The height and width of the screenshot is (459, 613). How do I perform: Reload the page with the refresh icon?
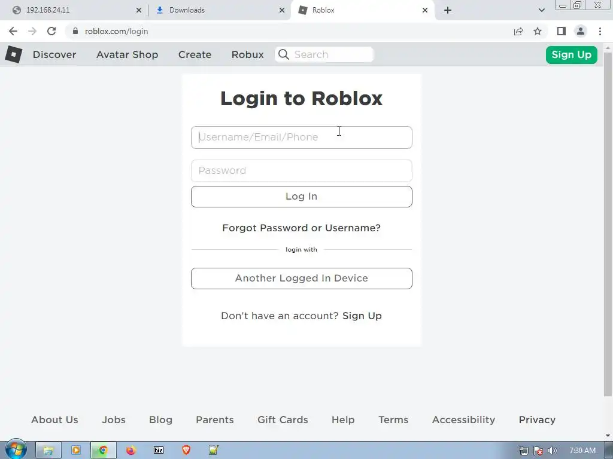pos(51,31)
